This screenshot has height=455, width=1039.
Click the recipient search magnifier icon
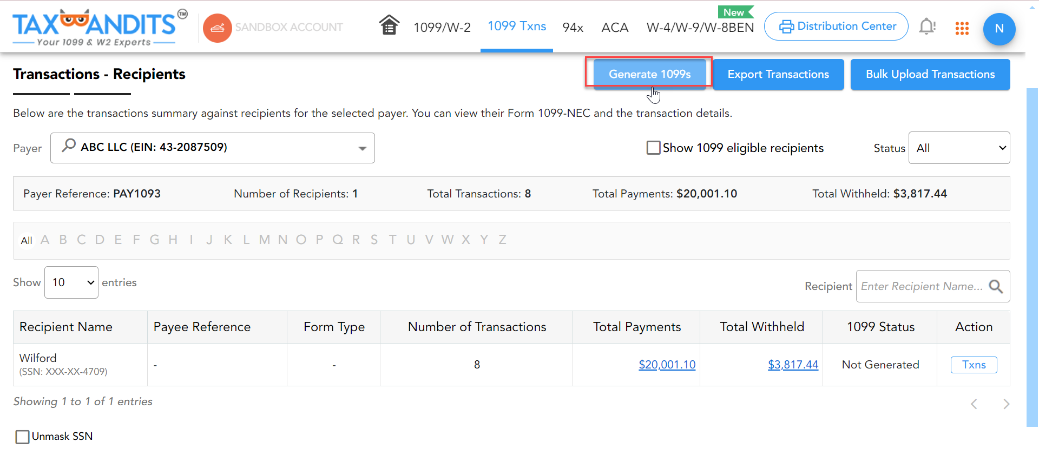(996, 286)
